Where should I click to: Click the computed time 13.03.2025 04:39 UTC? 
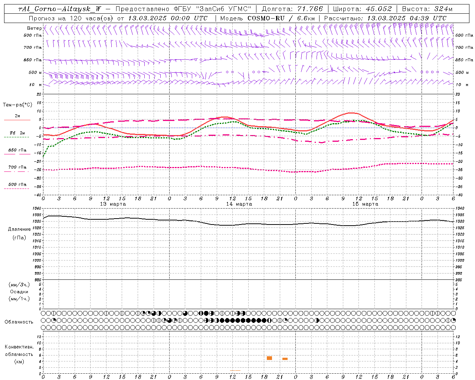407,18
